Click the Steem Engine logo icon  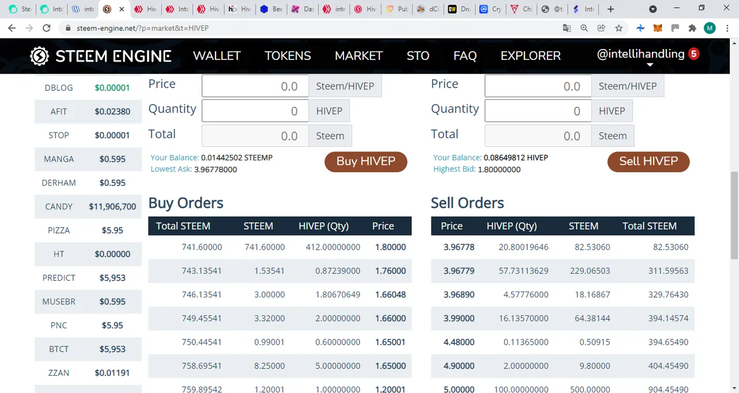point(39,56)
